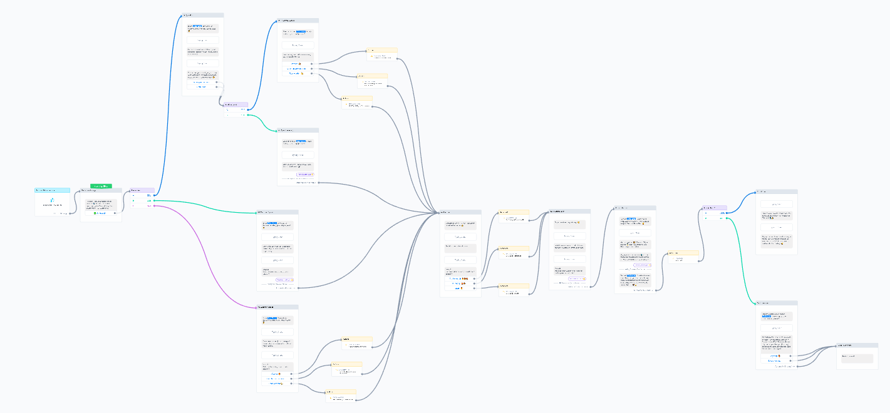Click the lowest yellow action node on the canvas
This screenshot has height=413, width=890.
pos(341,396)
